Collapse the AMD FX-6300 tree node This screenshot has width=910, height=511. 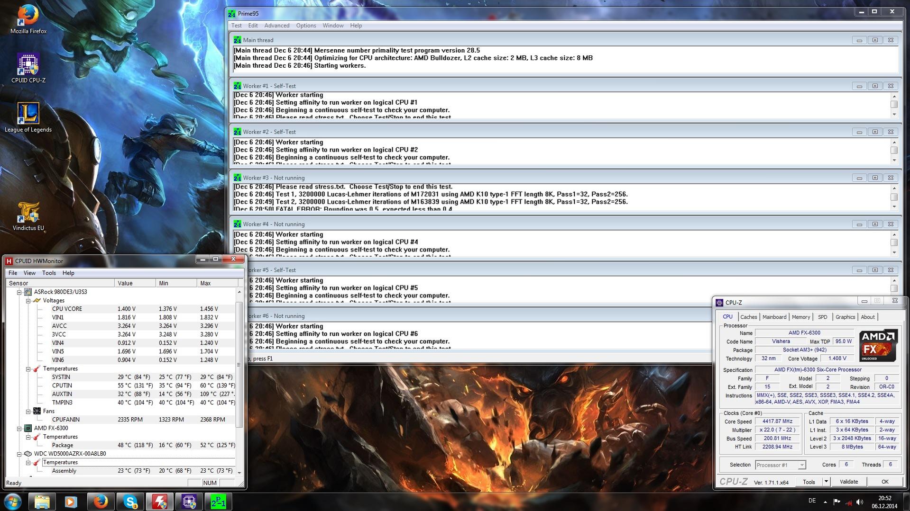click(19, 429)
